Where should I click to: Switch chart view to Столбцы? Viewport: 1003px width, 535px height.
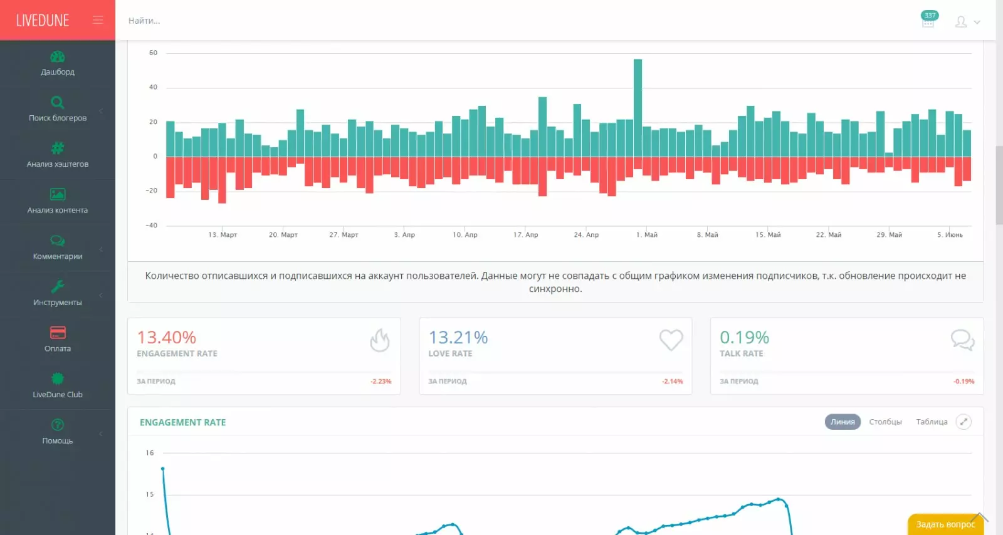[x=885, y=422]
